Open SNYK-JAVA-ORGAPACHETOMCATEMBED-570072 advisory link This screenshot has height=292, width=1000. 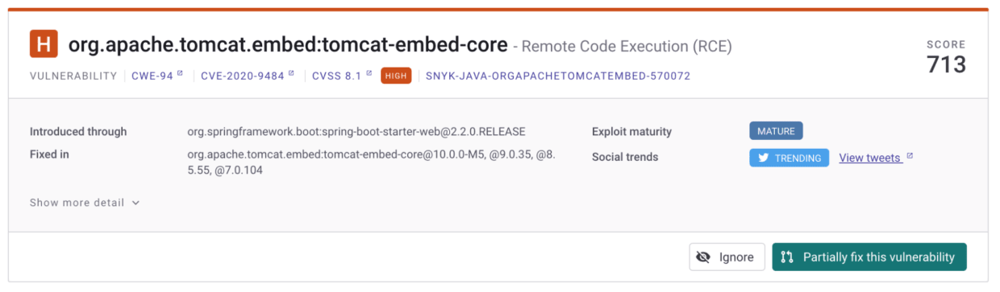click(558, 76)
